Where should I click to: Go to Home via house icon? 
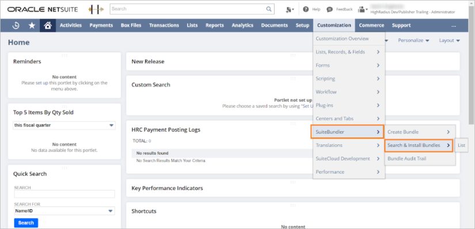tap(48, 26)
